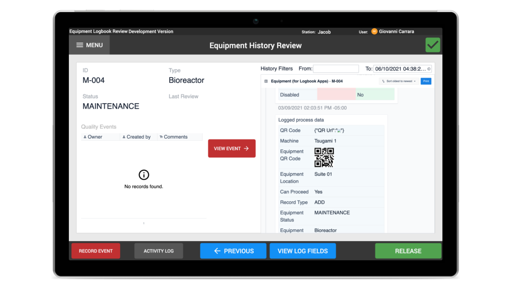This screenshot has width=512, height=288.
Task: Toggle the Disabled field value 'No'
Action: point(360,95)
